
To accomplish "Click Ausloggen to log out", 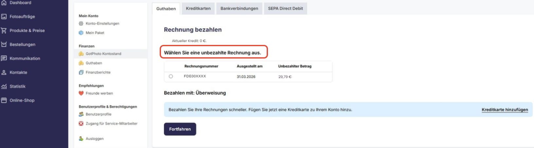I will [x=95, y=139].
